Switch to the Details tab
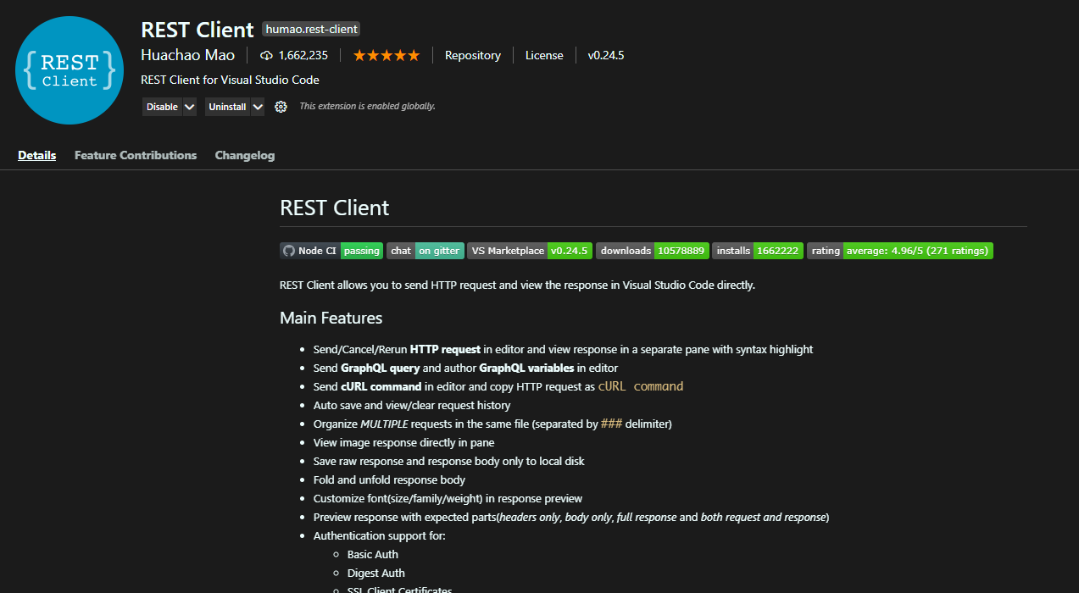The height and width of the screenshot is (593, 1079). coord(37,155)
